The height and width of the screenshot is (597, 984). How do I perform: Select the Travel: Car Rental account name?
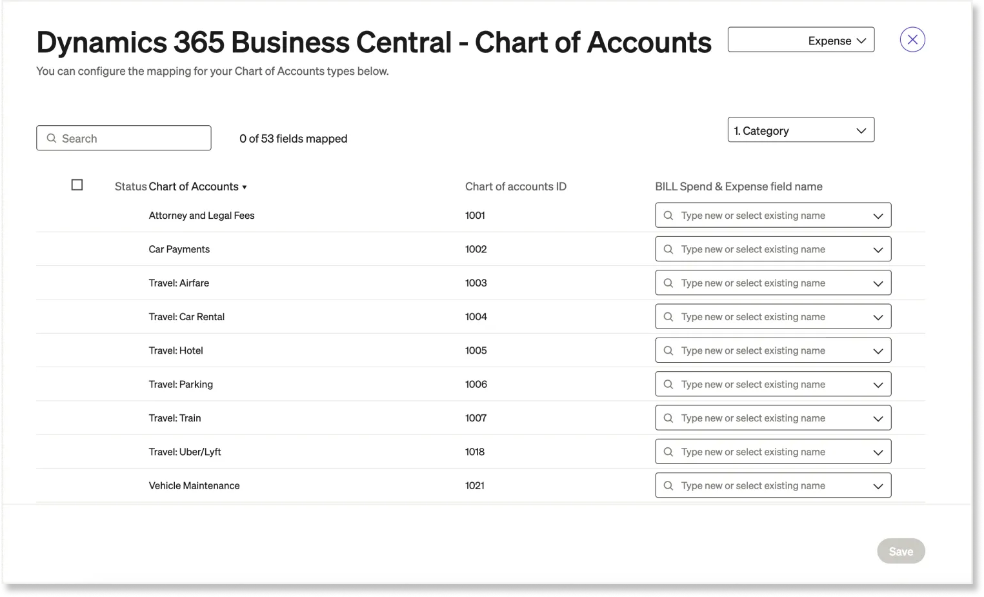point(186,317)
